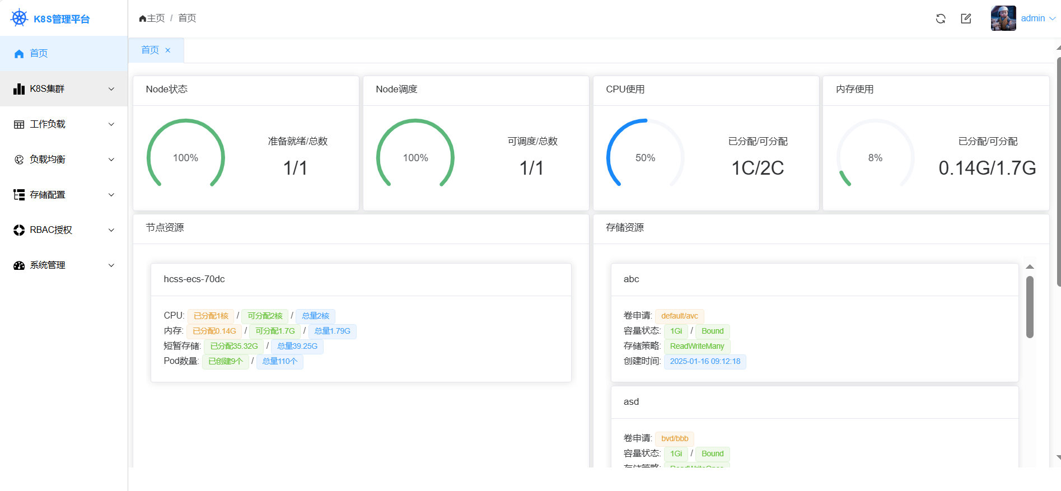
Task: Click the storage resources list scrollbar
Action: (x=1030, y=307)
